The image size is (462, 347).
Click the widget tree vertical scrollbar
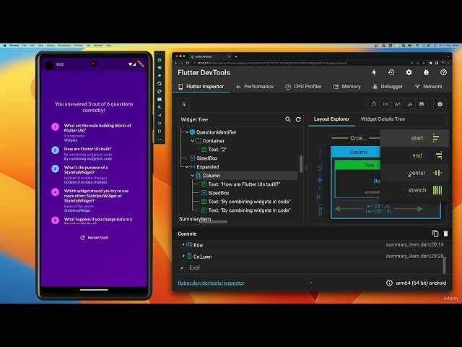pos(301,164)
